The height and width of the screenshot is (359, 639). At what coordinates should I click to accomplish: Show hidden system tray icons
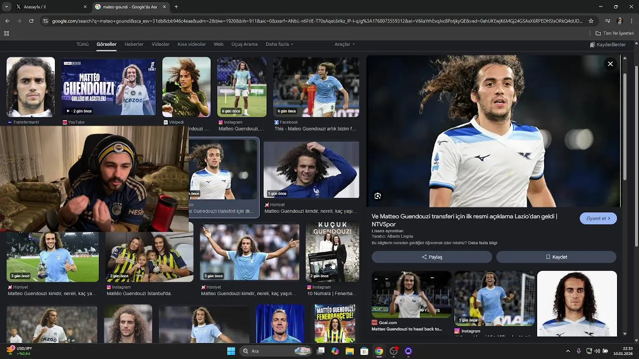(x=568, y=351)
